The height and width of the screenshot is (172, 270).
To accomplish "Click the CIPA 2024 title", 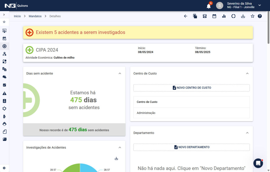I will pyautogui.click(x=47, y=50).
